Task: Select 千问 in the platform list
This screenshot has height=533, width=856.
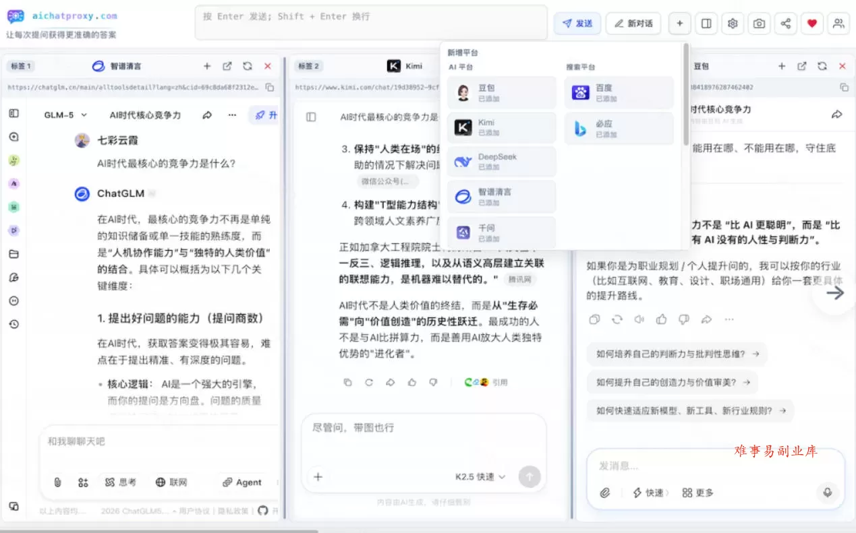Action: [502, 232]
